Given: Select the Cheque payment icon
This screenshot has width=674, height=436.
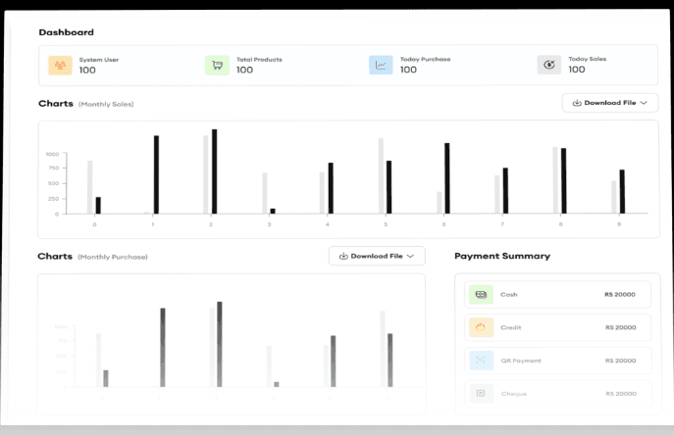Looking at the screenshot, I should [x=481, y=394].
